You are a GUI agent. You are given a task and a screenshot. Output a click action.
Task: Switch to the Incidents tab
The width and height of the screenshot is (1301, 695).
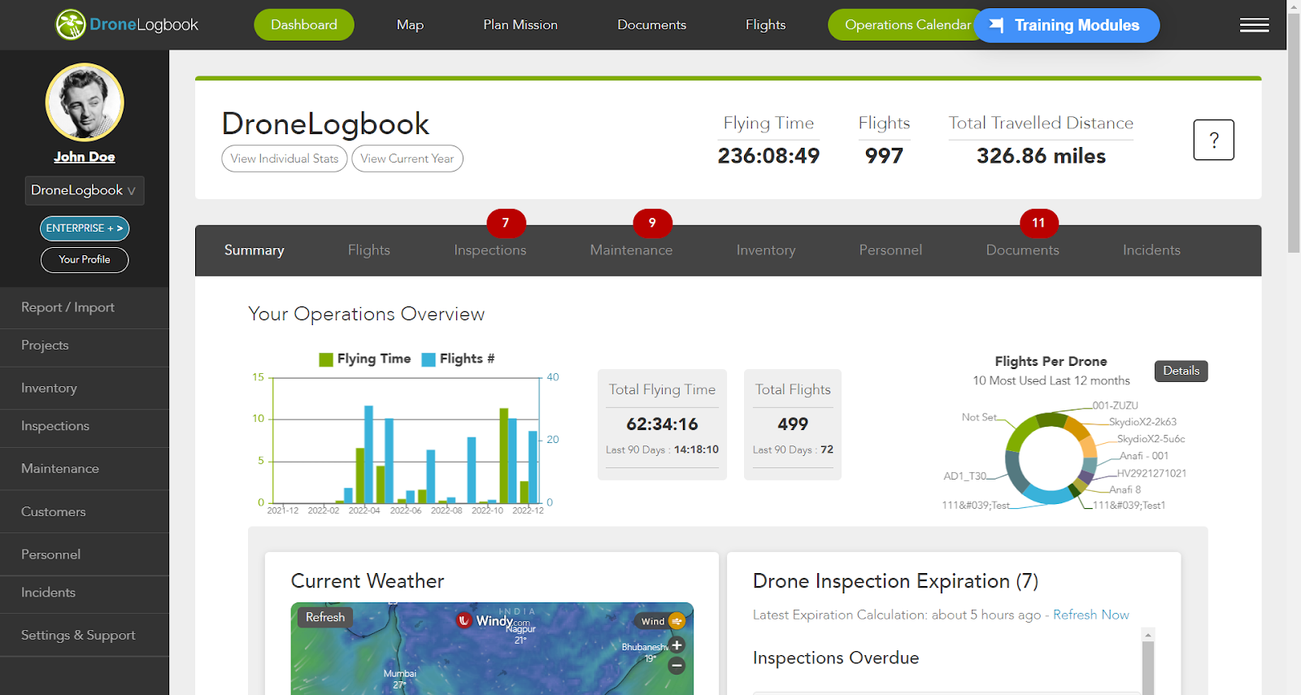(1151, 250)
